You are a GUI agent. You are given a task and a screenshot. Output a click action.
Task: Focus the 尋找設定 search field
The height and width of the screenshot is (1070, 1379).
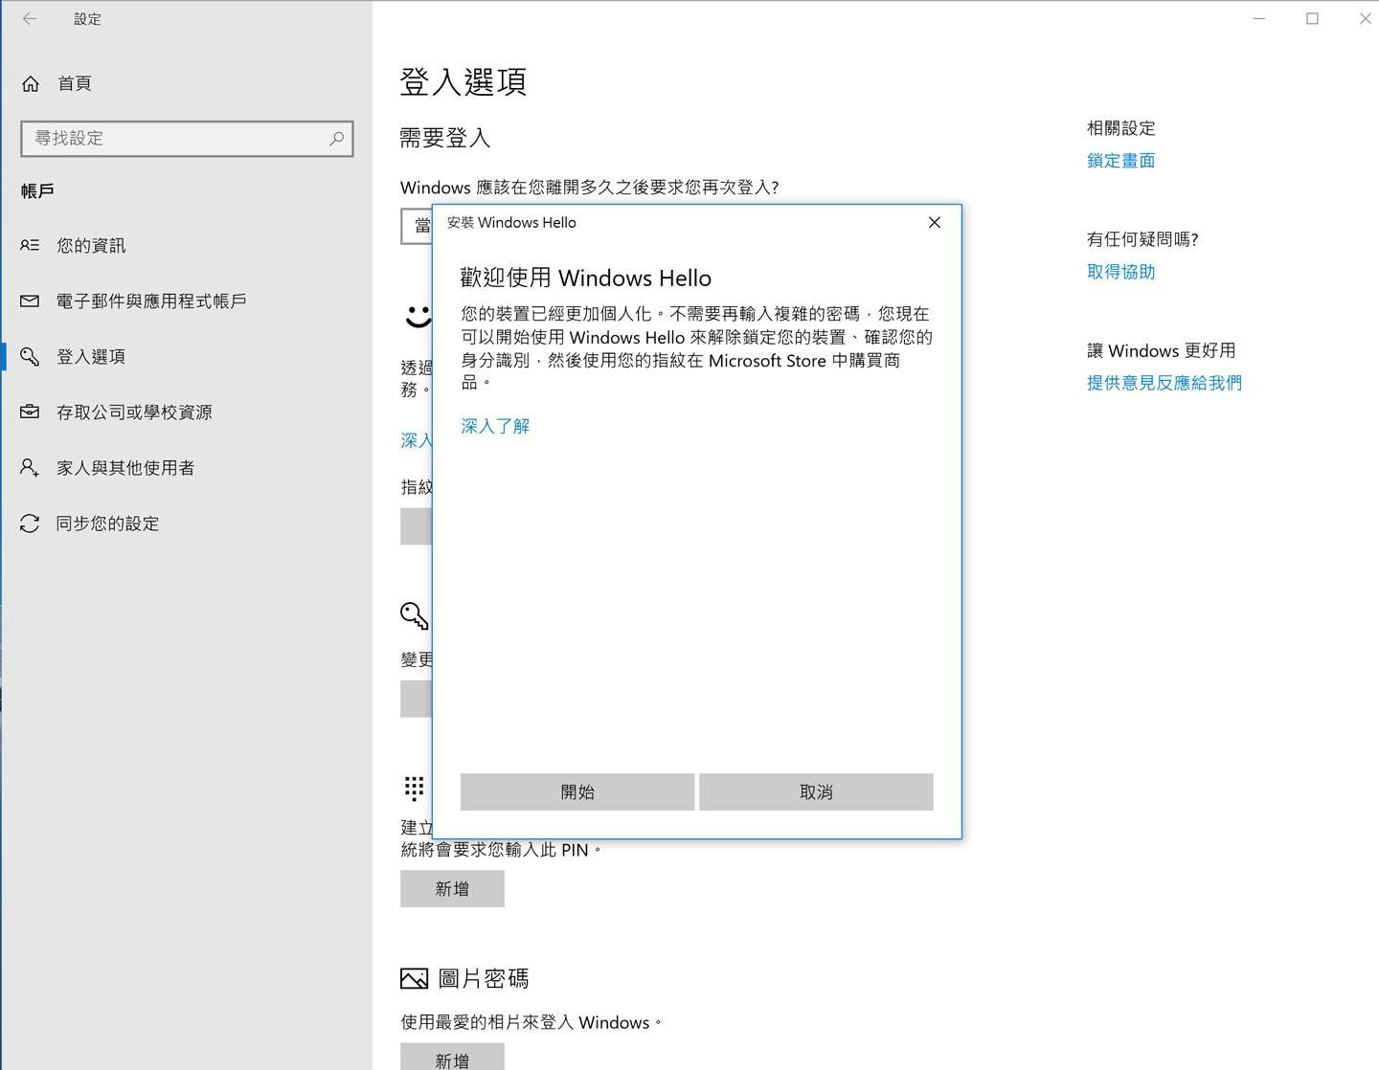[x=187, y=139]
